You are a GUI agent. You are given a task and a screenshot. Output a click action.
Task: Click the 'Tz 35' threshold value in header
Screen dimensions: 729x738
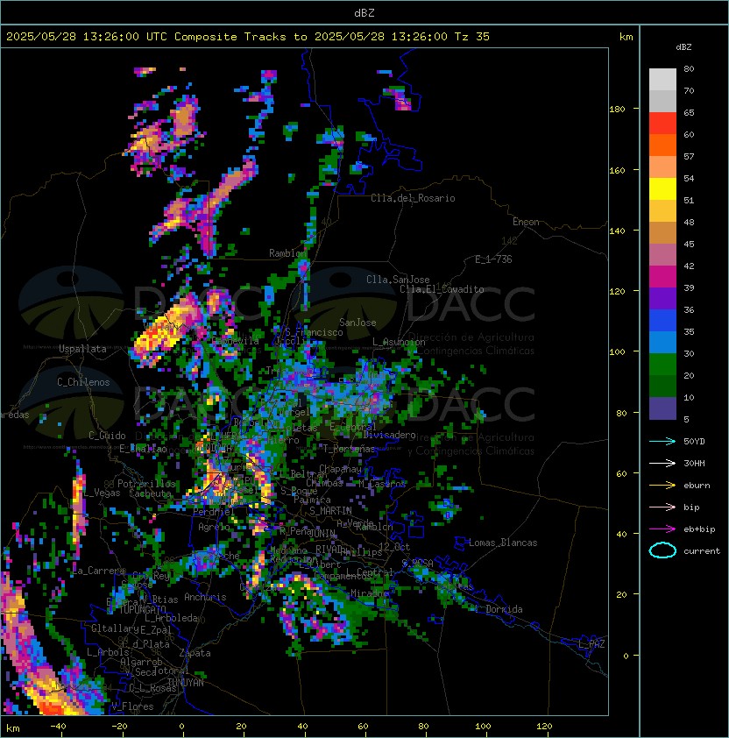coord(472,37)
